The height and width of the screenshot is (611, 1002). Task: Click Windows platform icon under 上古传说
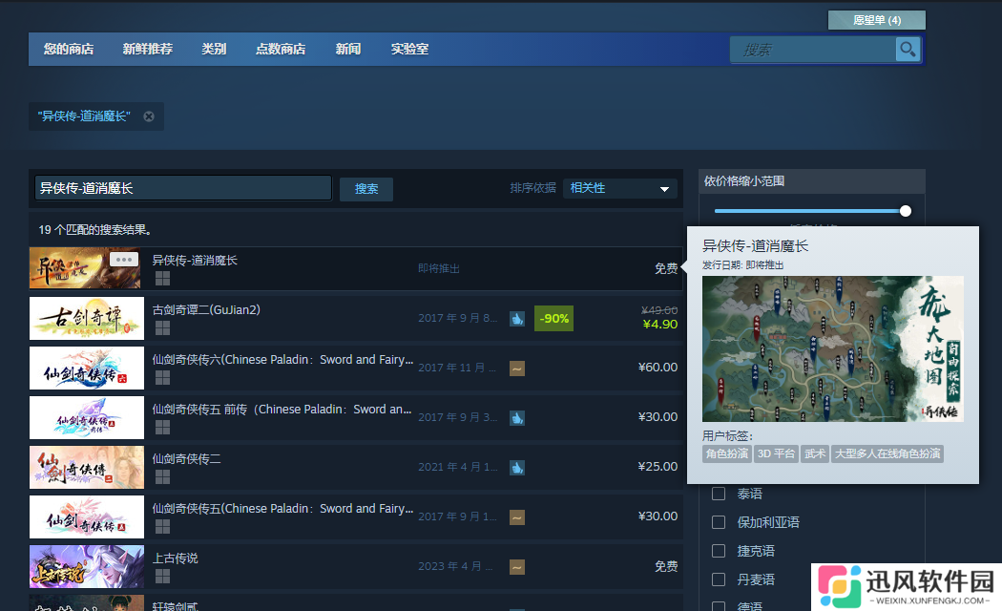163,577
